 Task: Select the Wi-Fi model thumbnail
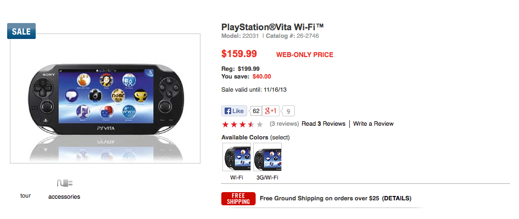point(237,157)
